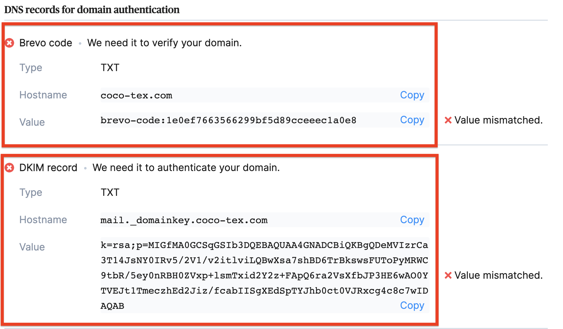Click the red error icon beside Brevo code
563x329 pixels.
tap(10, 43)
